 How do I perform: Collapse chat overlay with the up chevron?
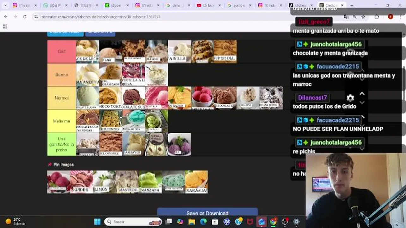(x=362, y=94)
